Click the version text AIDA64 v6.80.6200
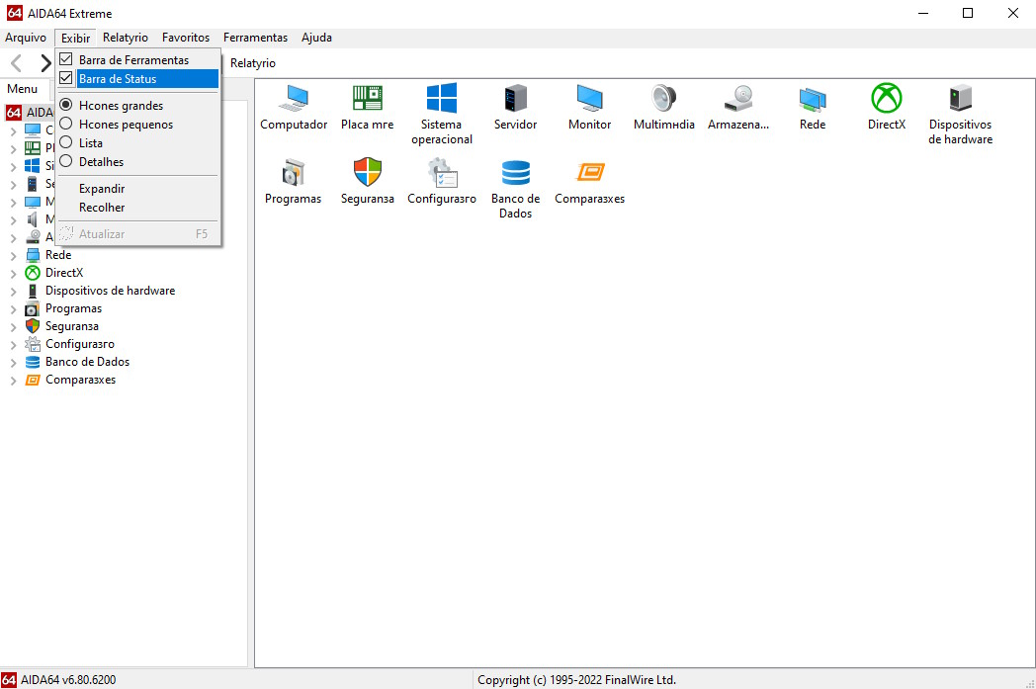 click(x=68, y=680)
